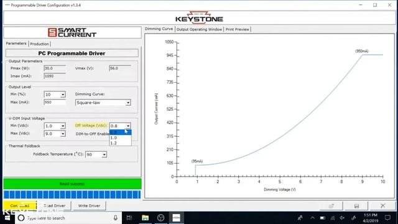The height and width of the screenshot is (224, 398).
Task: Open the Dimming Curve tab
Action: click(x=159, y=29)
